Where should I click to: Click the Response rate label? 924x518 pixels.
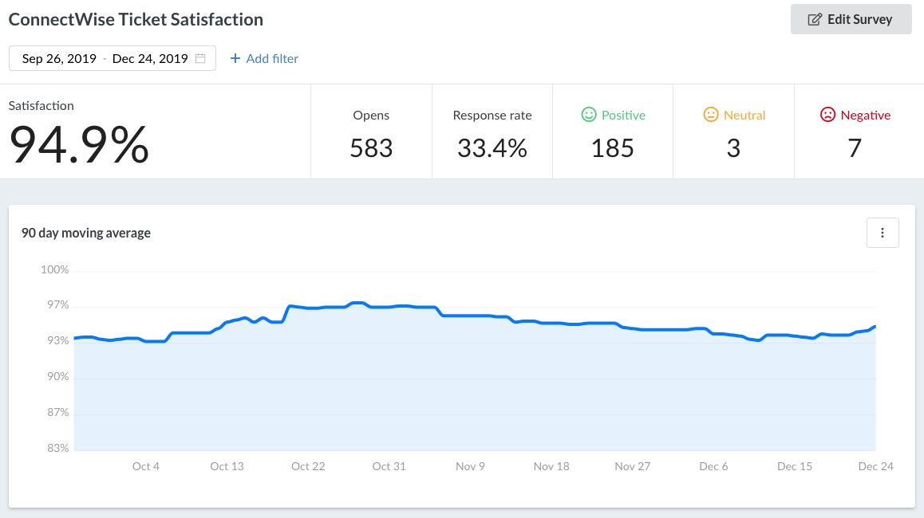click(492, 116)
